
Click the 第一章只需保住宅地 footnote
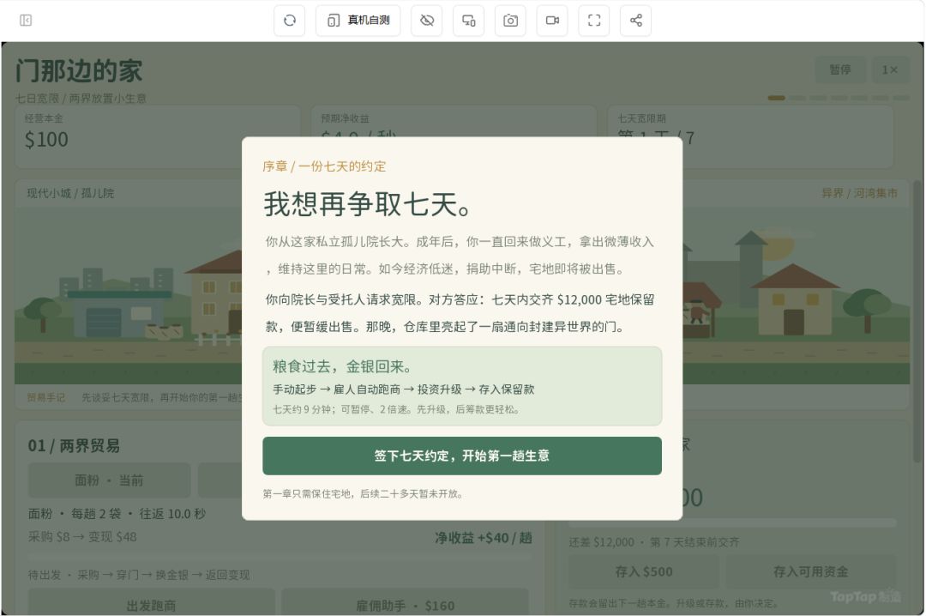pos(363,493)
